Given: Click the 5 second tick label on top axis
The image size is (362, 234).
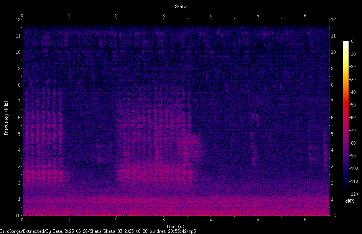Looking at the screenshot, I should [258, 16].
